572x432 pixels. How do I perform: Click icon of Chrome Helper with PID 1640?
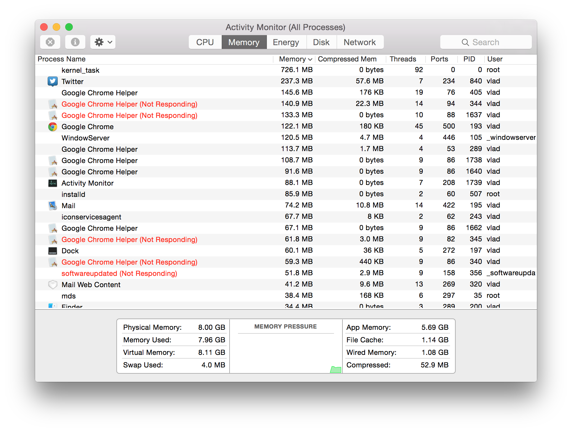pos(53,171)
